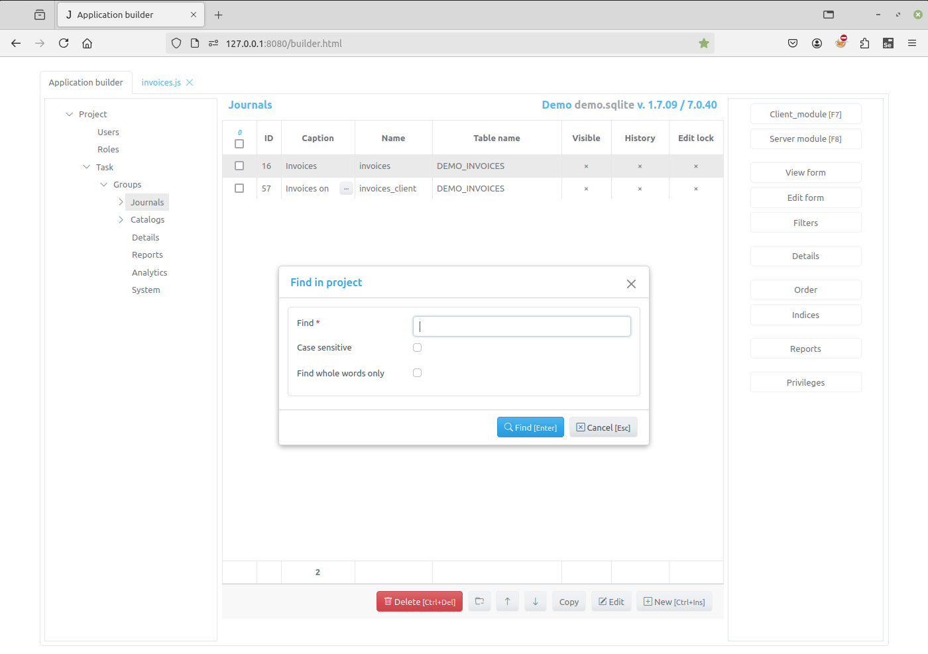The image size is (928, 654).
Task: Click the New [Ctrl+Ins] button
Action: [x=674, y=602]
